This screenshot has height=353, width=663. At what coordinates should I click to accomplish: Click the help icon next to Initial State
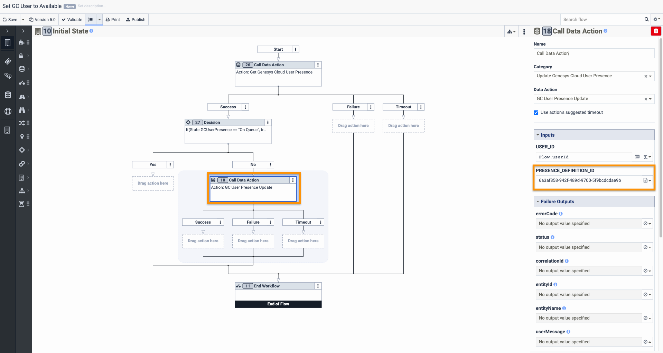pyautogui.click(x=91, y=31)
